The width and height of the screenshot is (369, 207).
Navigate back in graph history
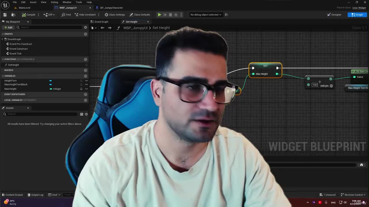(102, 28)
